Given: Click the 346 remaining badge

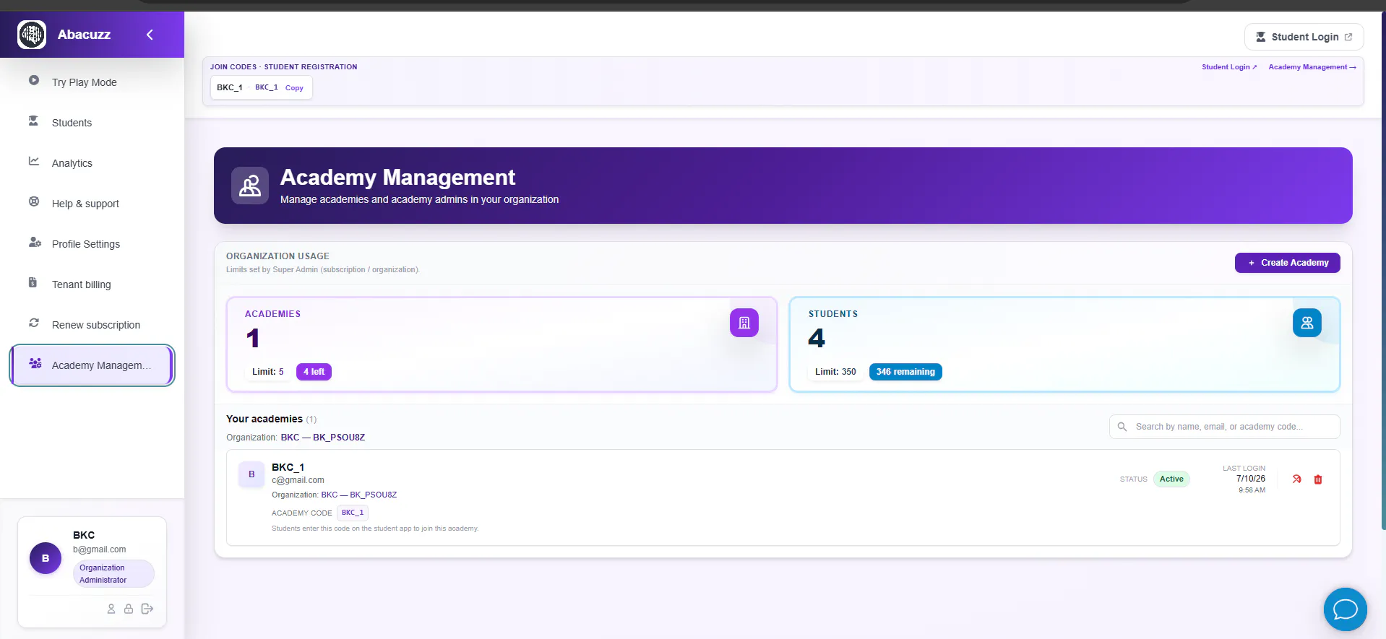Looking at the screenshot, I should click(905, 372).
